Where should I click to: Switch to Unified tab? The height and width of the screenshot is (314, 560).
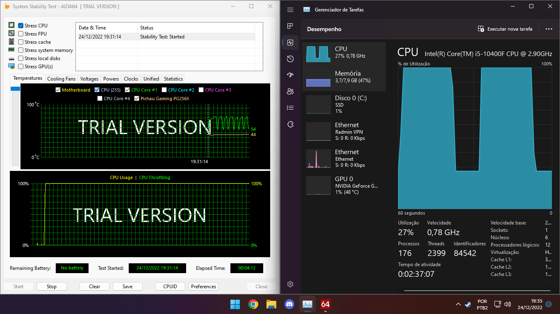[x=151, y=79]
